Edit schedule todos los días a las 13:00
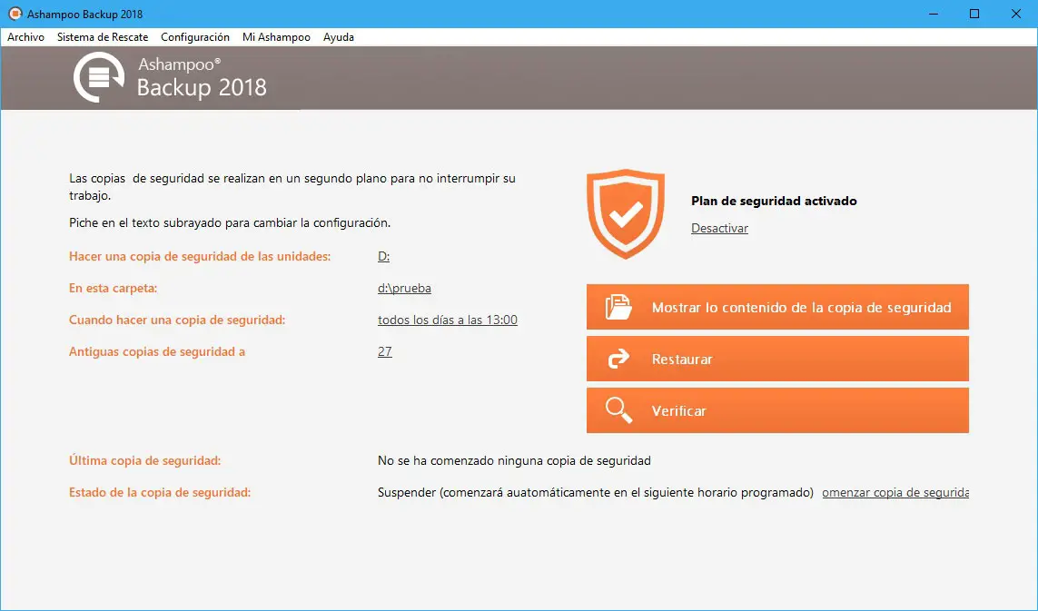The image size is (1038, 611). [x=448, y=320]
